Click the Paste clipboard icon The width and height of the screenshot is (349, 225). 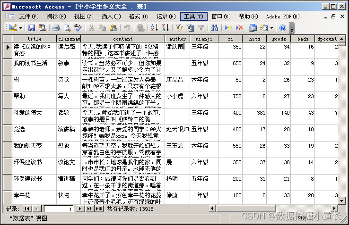point(113,28)
